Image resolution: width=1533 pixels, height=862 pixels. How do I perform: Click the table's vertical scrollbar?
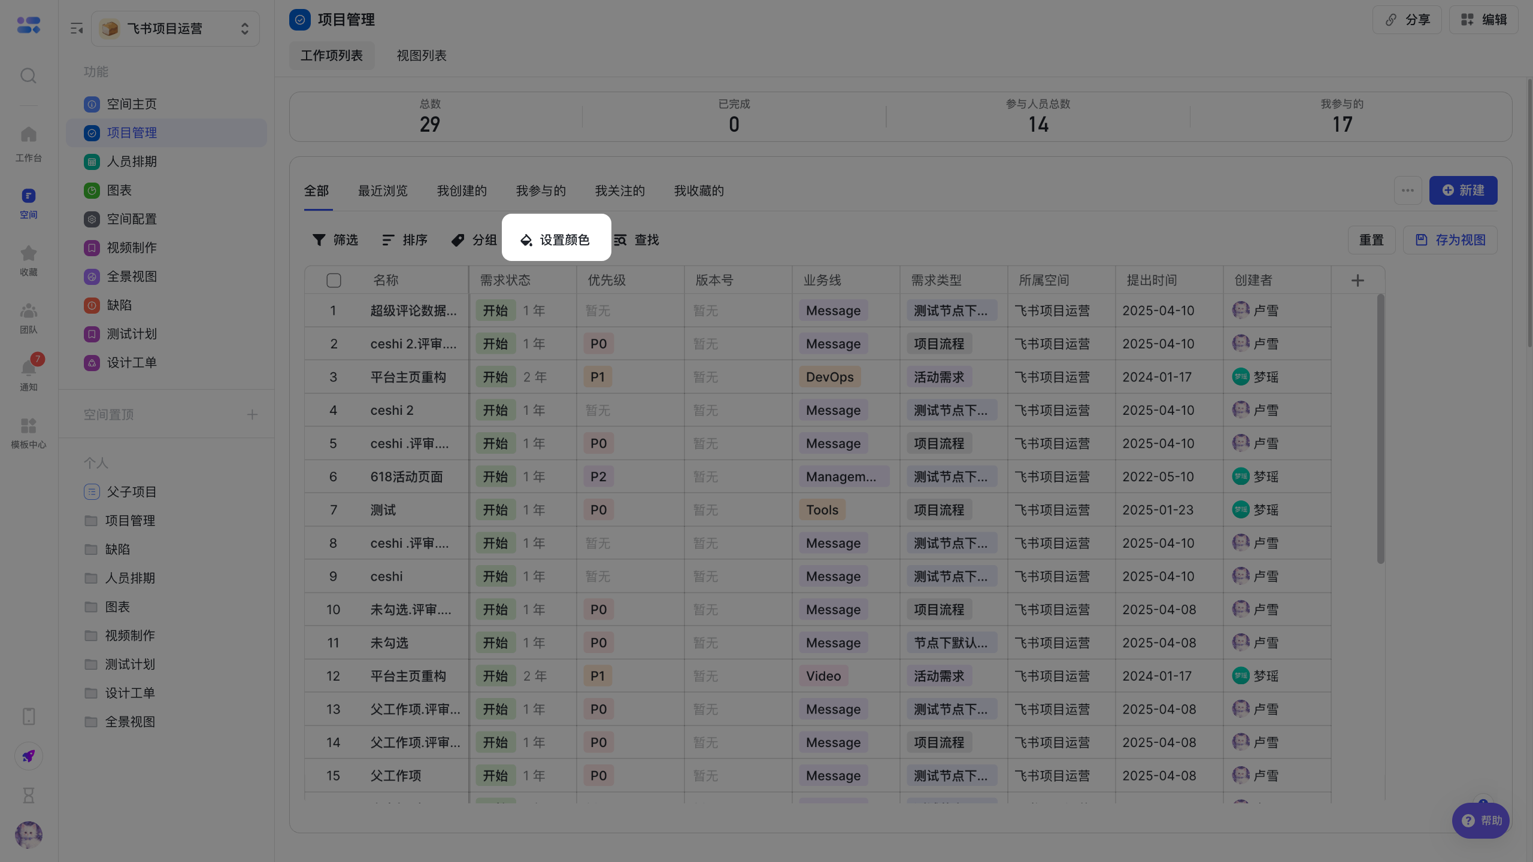(x=1381, y=429)
